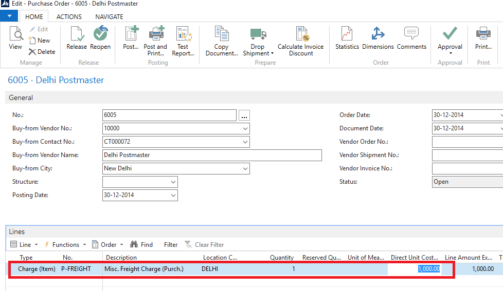Open the blue application menu dropdown
The image size is (503, 291).
tap(9, 16)
